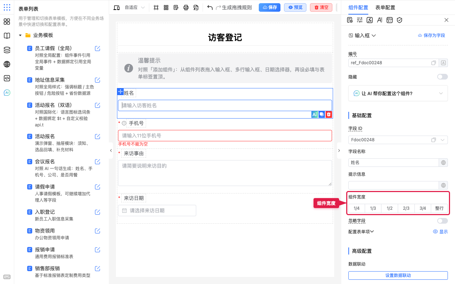Open the function (fx) config icon
455x284 pixels.
370,20
